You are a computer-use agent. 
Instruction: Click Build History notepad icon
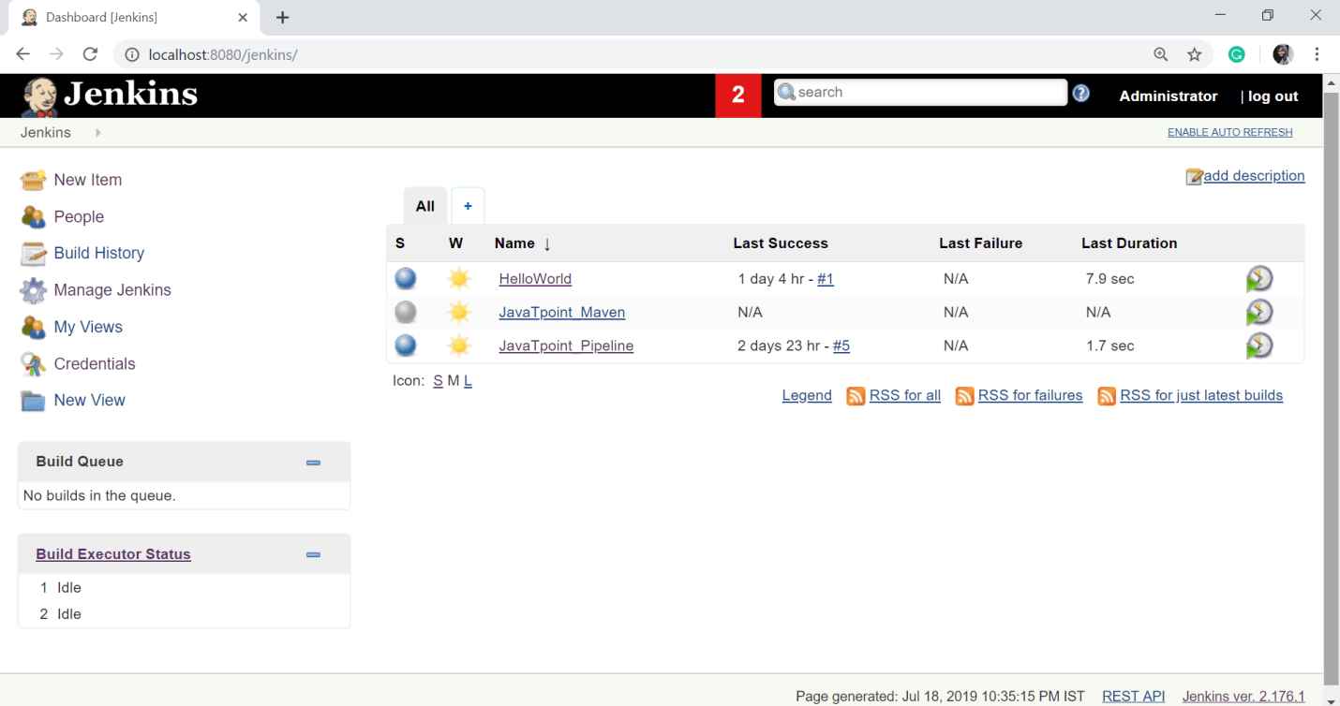pos(33,253)
